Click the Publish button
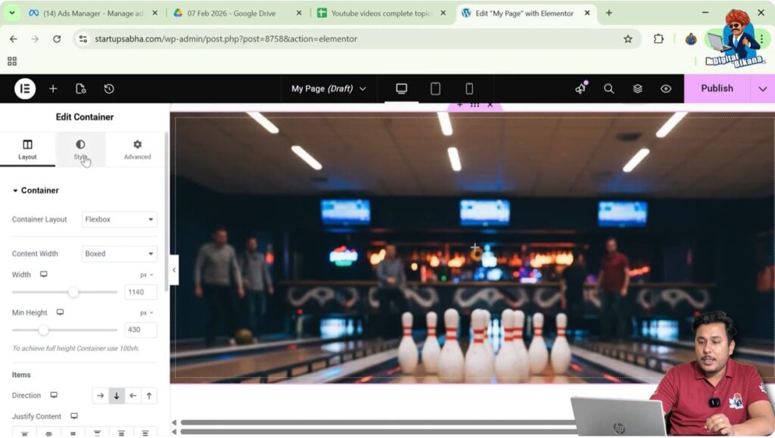Image resolution: width=775 pixels, height=438 pixels. pos(716,89)
